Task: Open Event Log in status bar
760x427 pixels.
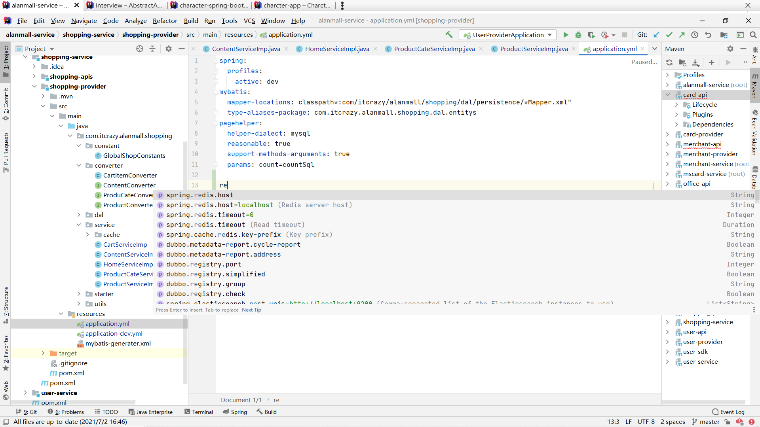Action: pyautogui.click(x=728, y=412)
